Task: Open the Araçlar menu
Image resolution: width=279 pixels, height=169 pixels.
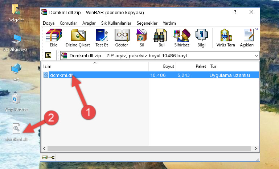Action: (x=89, y=23)
